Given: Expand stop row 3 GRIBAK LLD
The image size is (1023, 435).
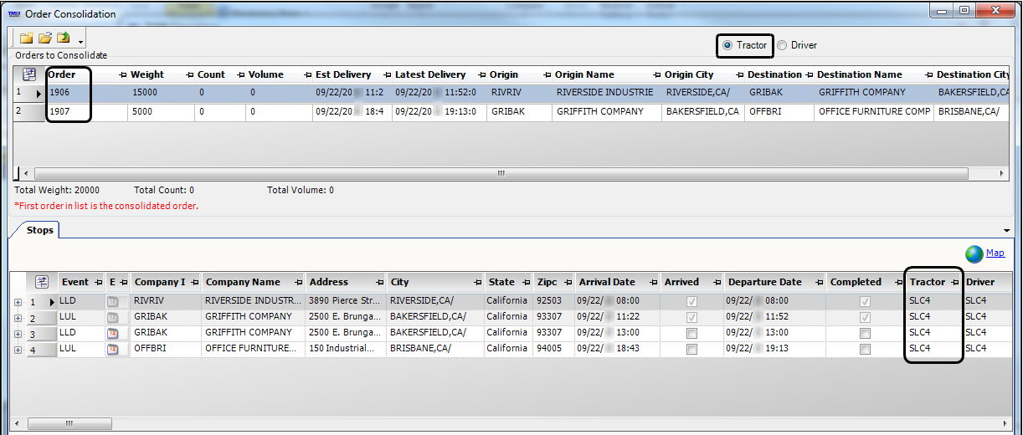Looking at the screenshot, I should pos(18,333).
